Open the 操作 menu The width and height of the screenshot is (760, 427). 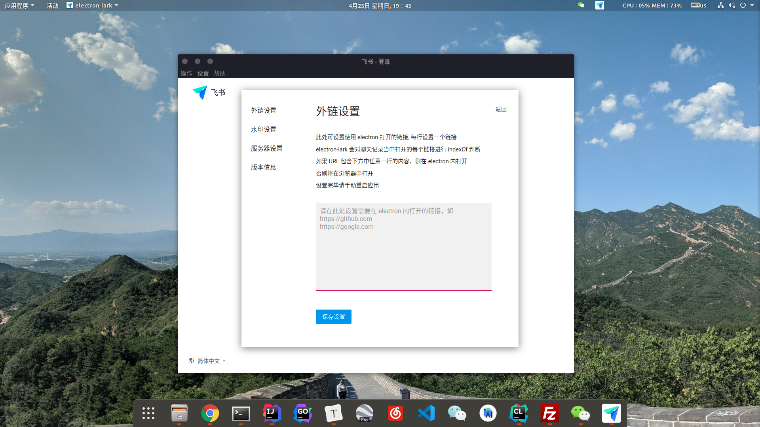pos(186,74)
